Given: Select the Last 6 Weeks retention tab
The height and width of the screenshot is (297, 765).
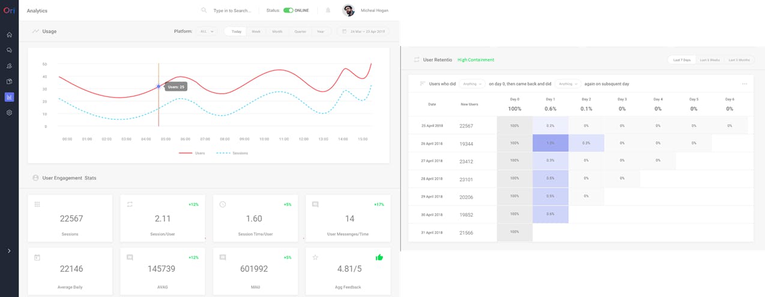Looking at the screenshot, I should [x=709, y=60].
